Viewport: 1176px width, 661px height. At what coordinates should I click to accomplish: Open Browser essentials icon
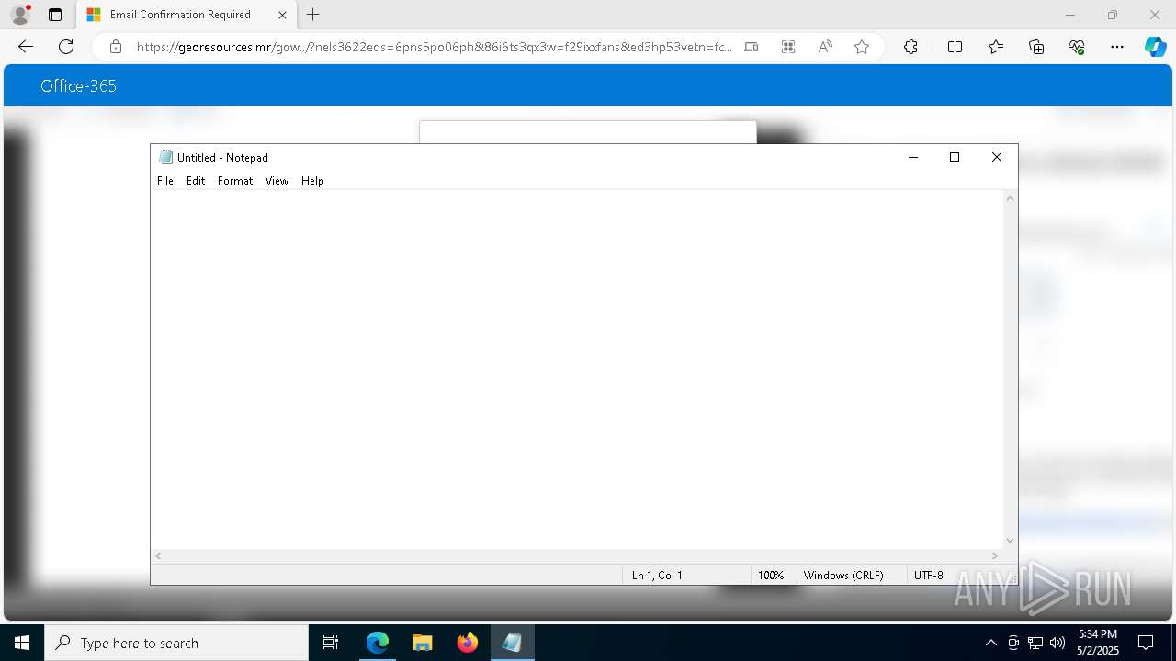click(x=1077, y=47)
